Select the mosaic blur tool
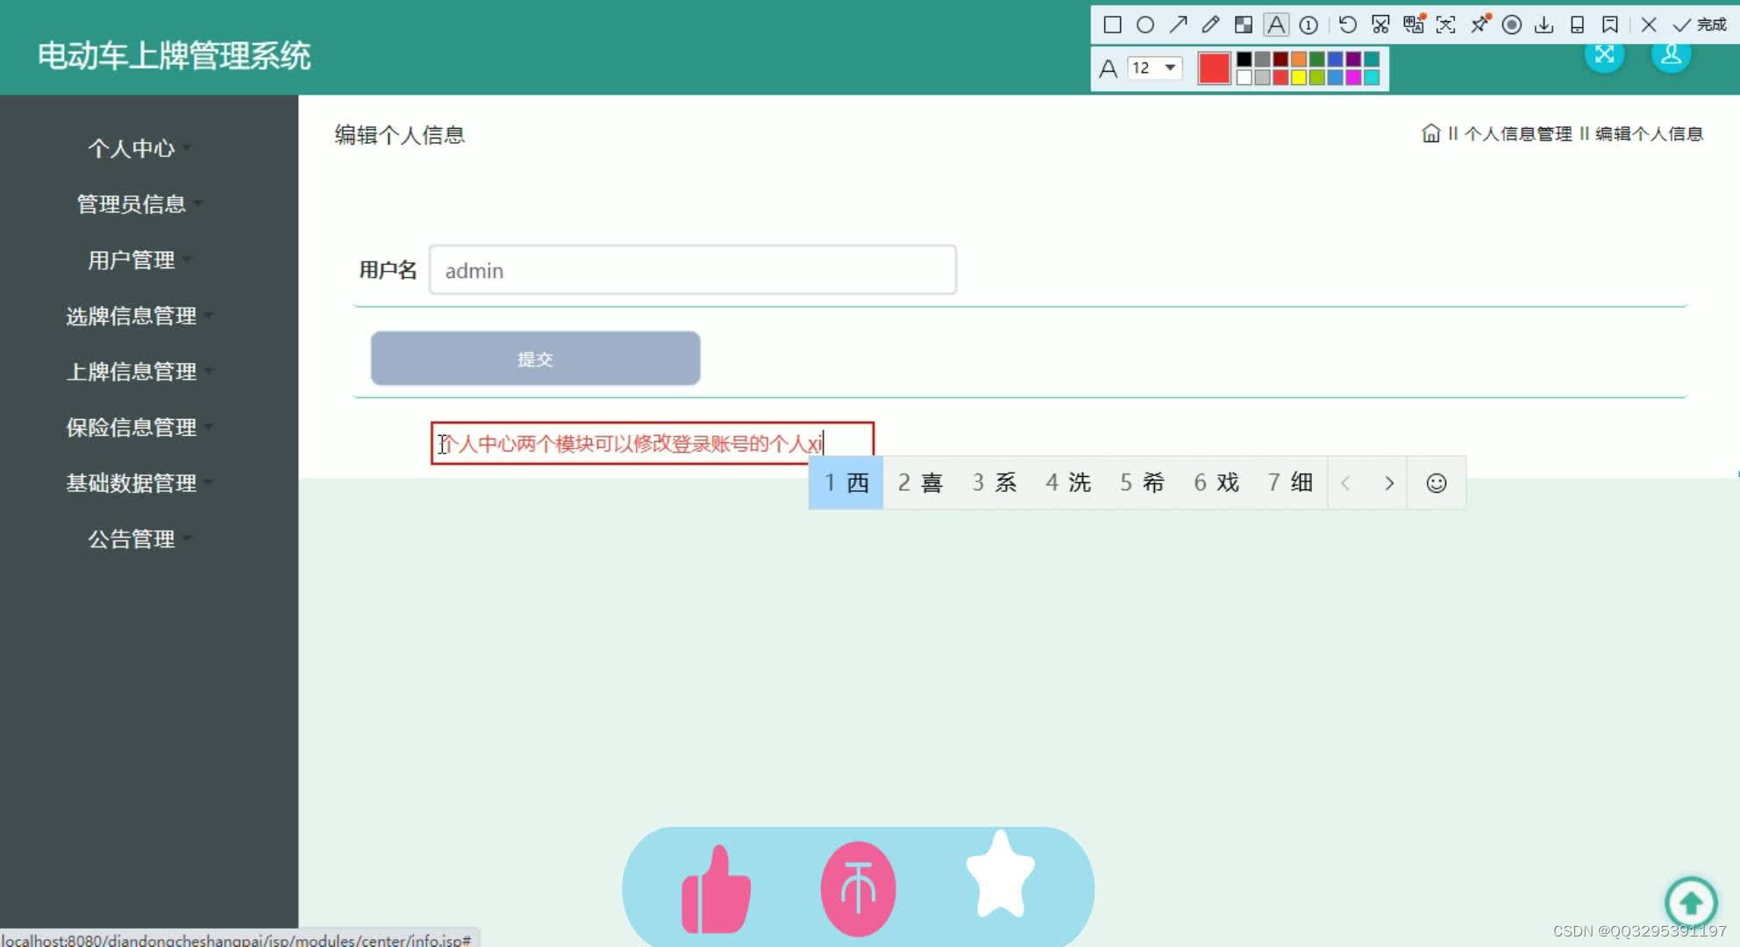The height and width of the screenshot is (947, 1740). [x=1244, y=25]
